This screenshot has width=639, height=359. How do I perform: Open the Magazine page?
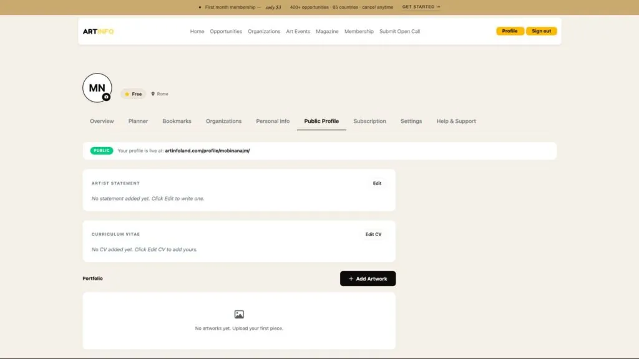327,31
